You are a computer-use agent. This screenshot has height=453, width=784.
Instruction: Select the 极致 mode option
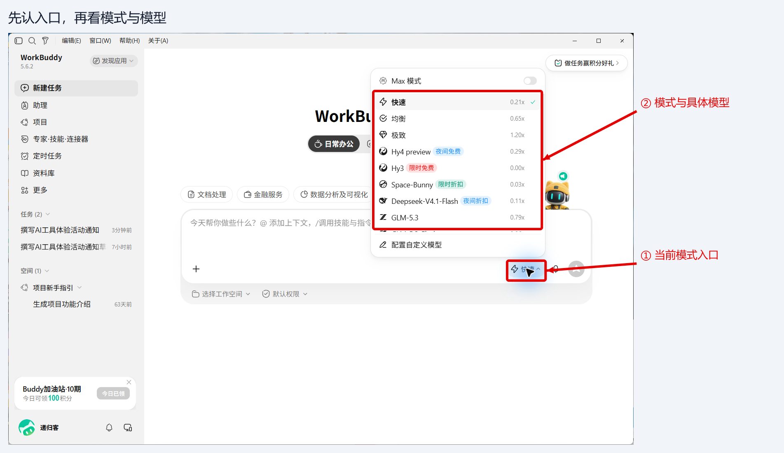[457, 135]
